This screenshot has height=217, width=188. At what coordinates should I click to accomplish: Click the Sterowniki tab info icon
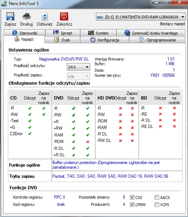pyautogui.click(x=15, y=33)
